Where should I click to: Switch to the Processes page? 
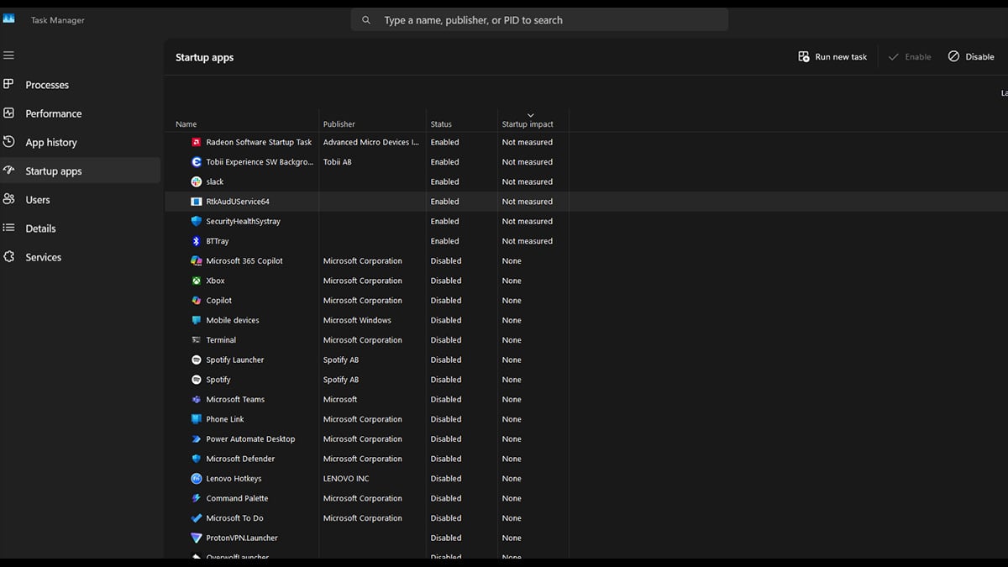click(48, 84)
